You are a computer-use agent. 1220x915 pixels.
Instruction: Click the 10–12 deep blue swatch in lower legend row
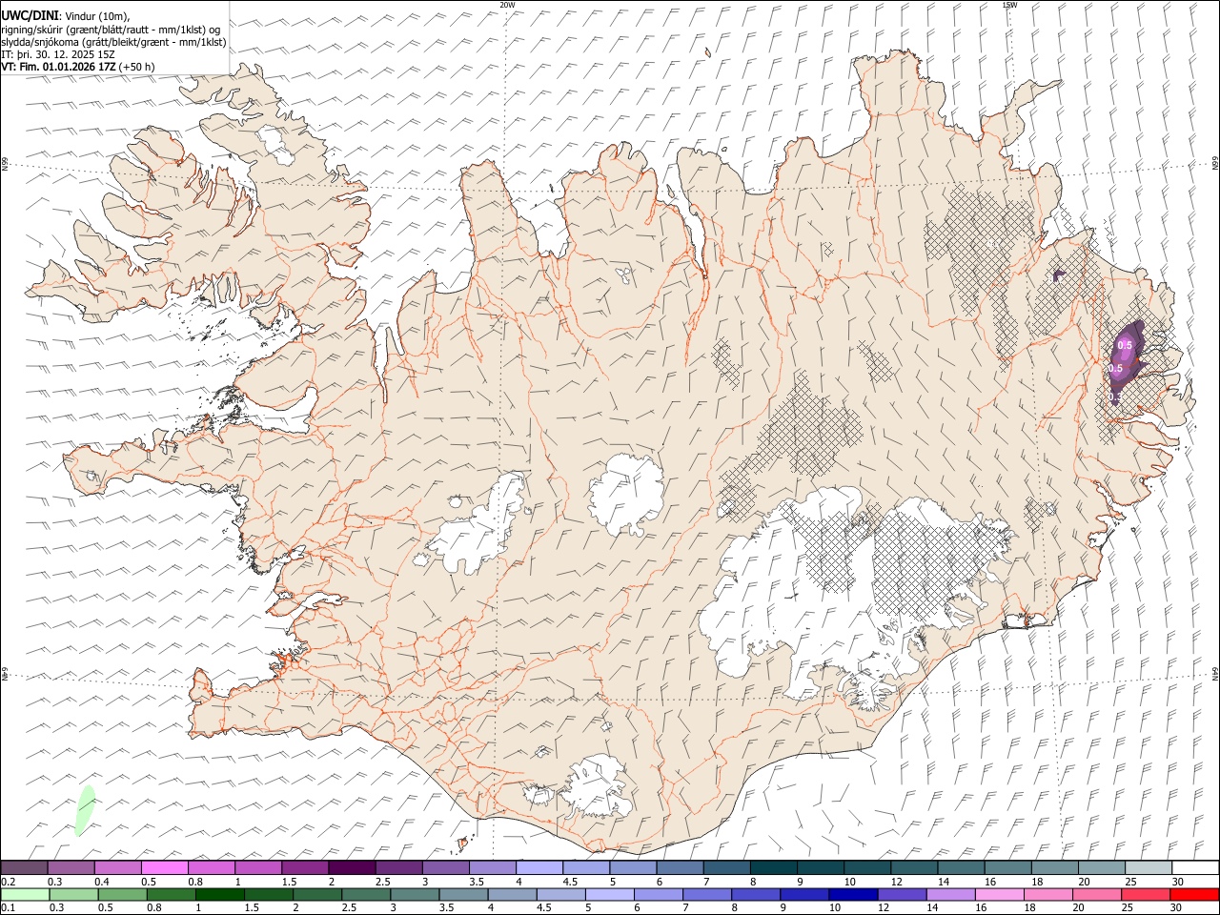point(854,894)
